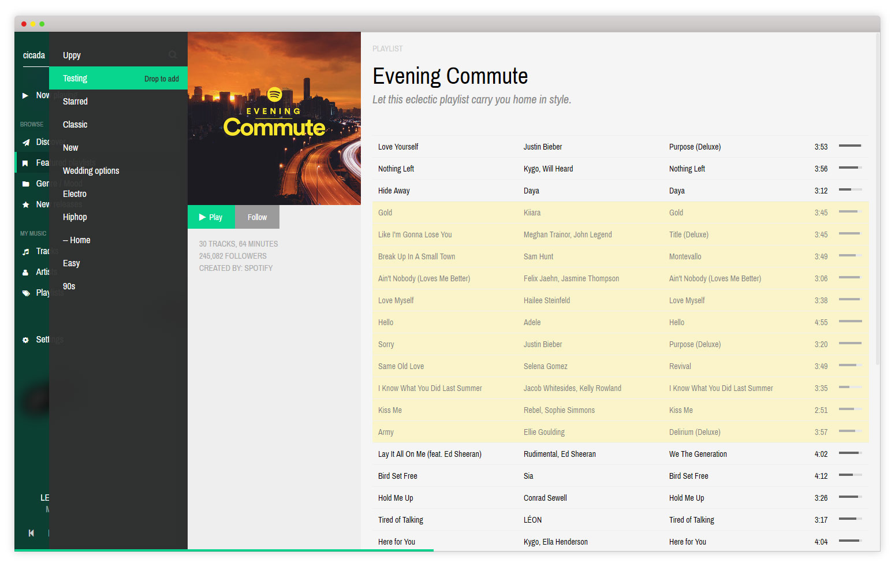Open the album Delirium (Deluxe)
The width and height of the screenshot is (895, 566).
click(695, 432)
